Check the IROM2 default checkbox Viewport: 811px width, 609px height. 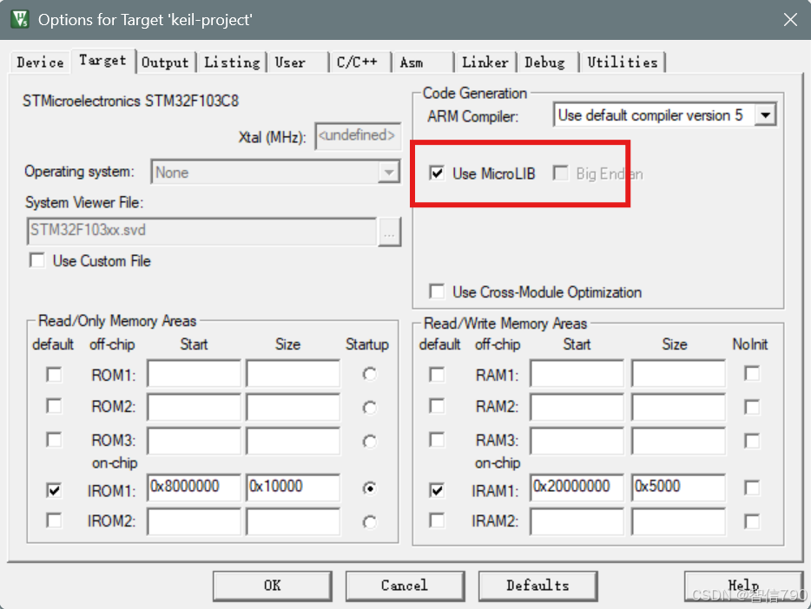point(54,521)
